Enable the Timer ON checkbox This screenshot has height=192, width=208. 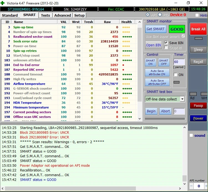175,75
